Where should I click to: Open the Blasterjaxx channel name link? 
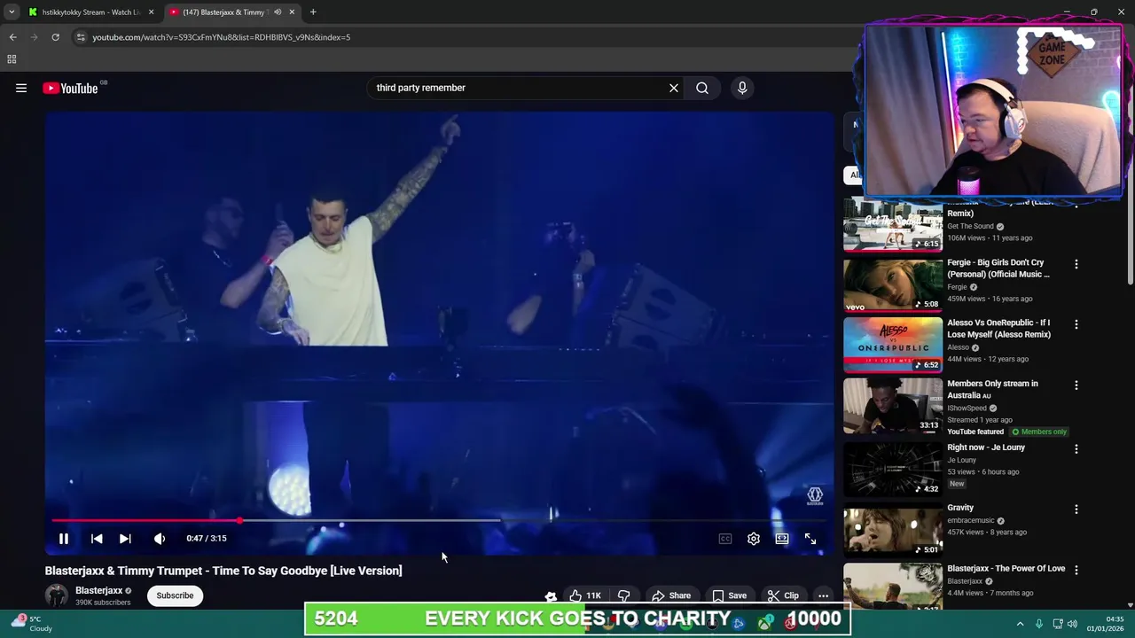coord(98,590)
